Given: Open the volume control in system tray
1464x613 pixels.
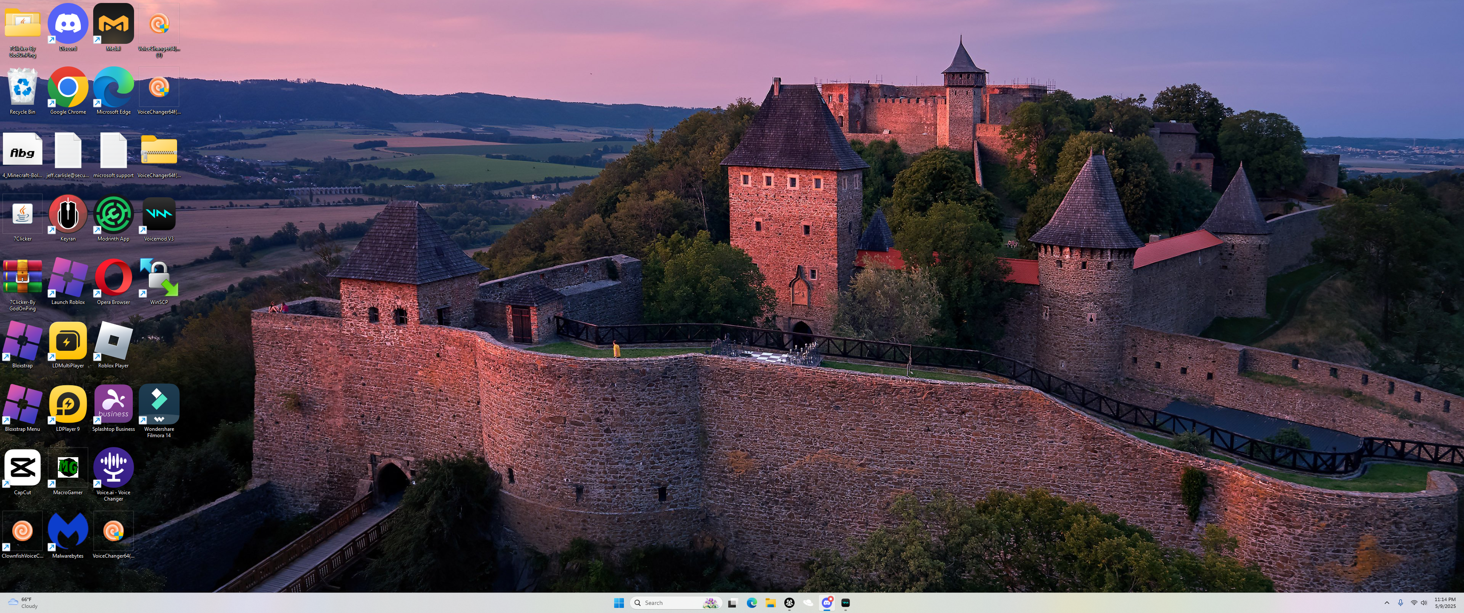Looking at the screenshot, I should [x=1424, y=603].
